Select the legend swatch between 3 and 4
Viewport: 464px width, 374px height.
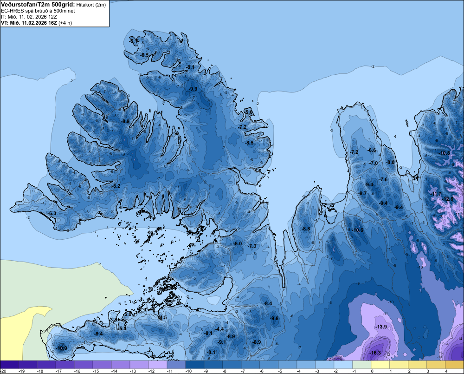tap(436, 365)
